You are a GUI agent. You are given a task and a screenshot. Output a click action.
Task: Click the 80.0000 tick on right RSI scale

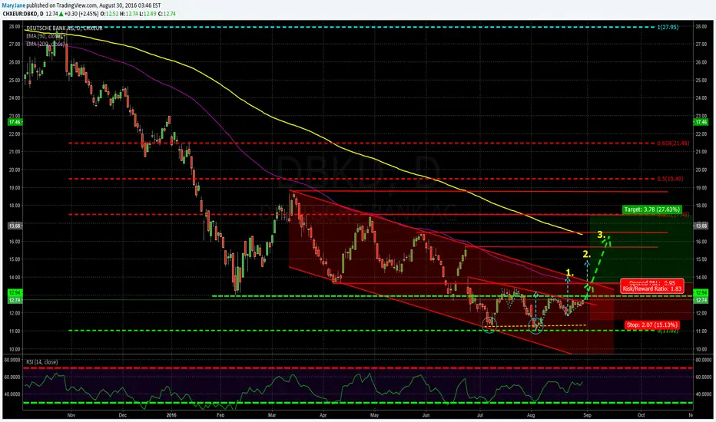(703, 360)
